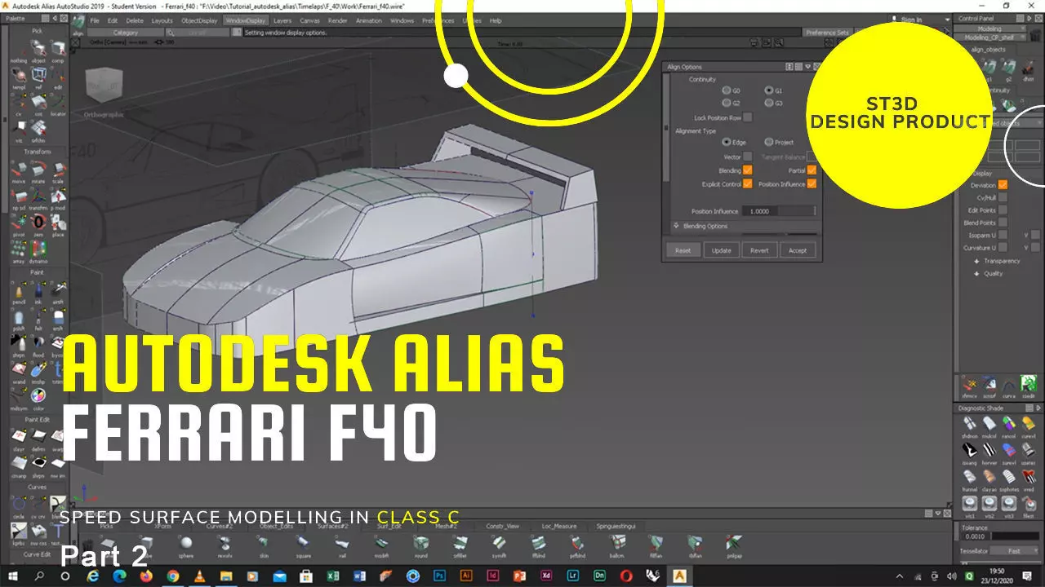The height and width of the screenshot is (587, 1045).
Task: Enable the tunnel diagnostic shade
Action: (969, 479)
